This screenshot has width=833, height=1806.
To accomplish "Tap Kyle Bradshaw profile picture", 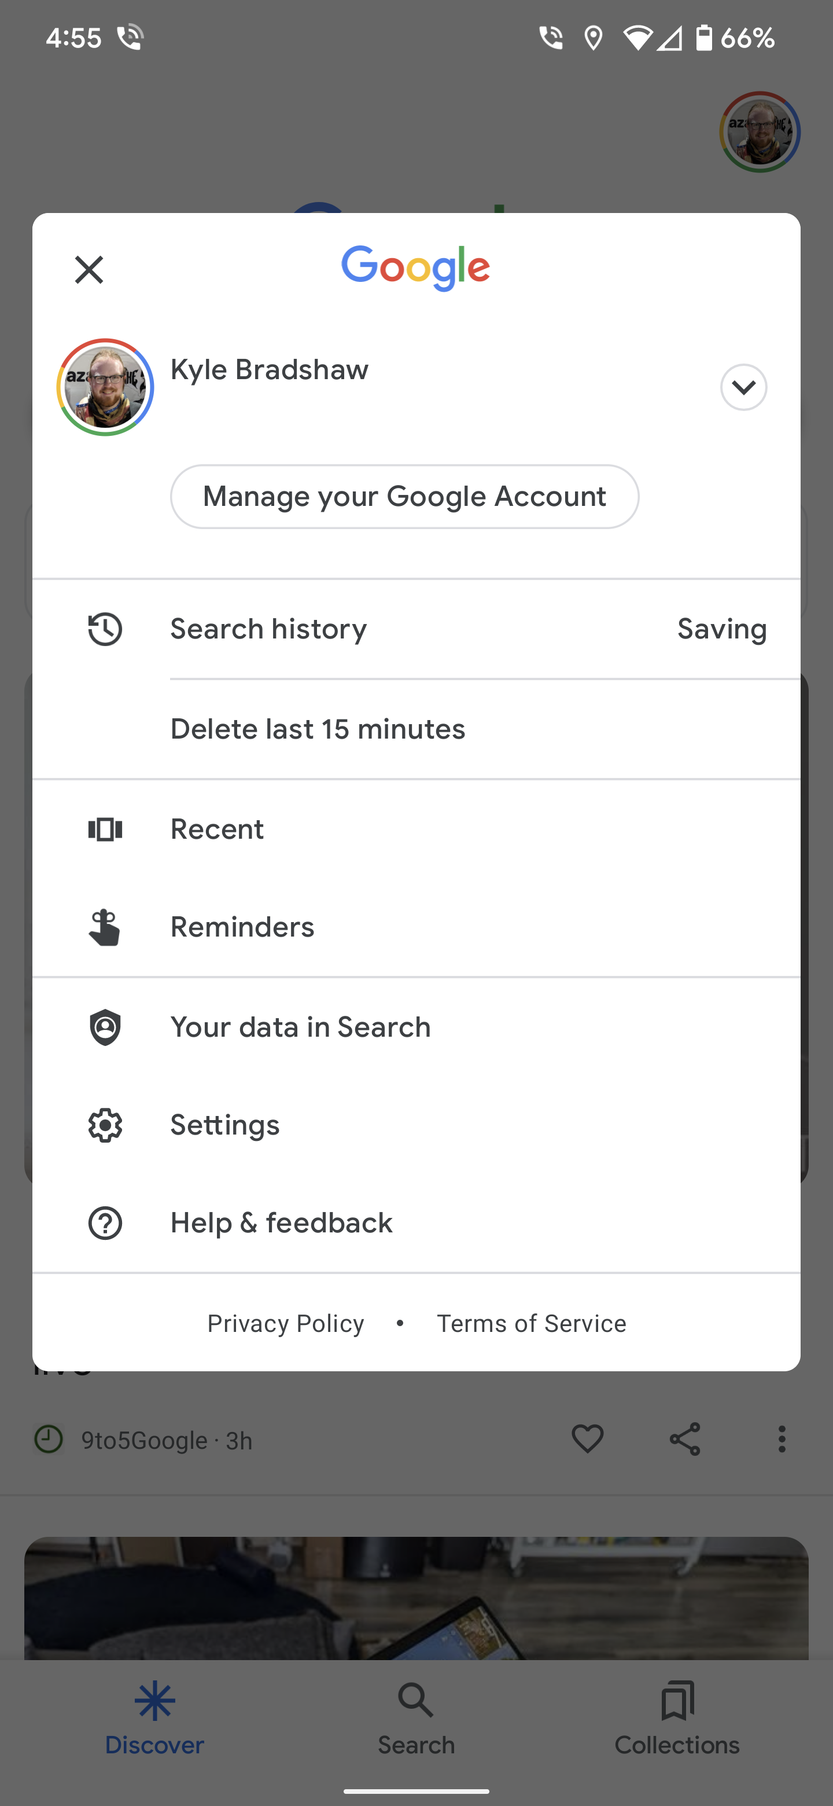I will pos(105,387).
